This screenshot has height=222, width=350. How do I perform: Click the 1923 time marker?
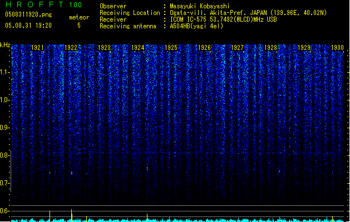click(104, 48)
